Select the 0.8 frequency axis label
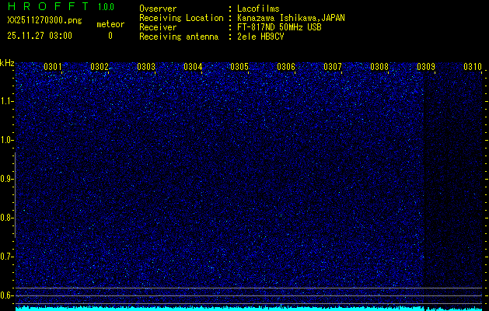Image resolution: width=489 pixels, height=311 pixels. point(7,218)
